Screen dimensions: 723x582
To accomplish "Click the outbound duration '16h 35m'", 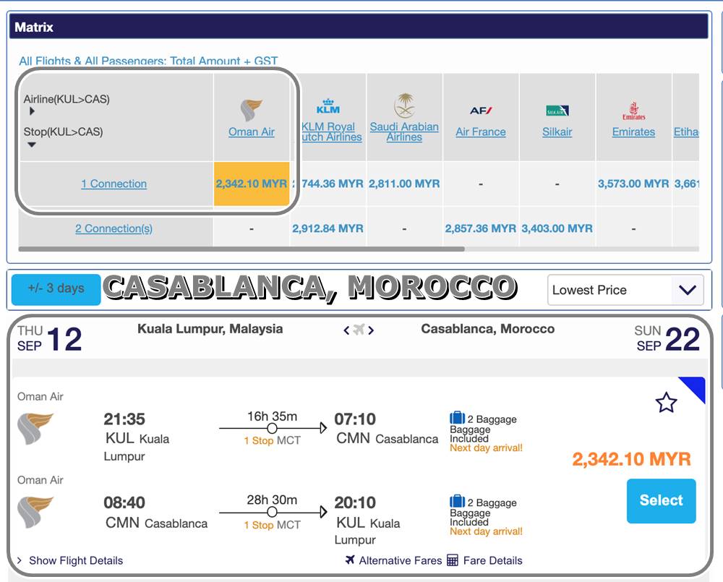I will [272, 416].
